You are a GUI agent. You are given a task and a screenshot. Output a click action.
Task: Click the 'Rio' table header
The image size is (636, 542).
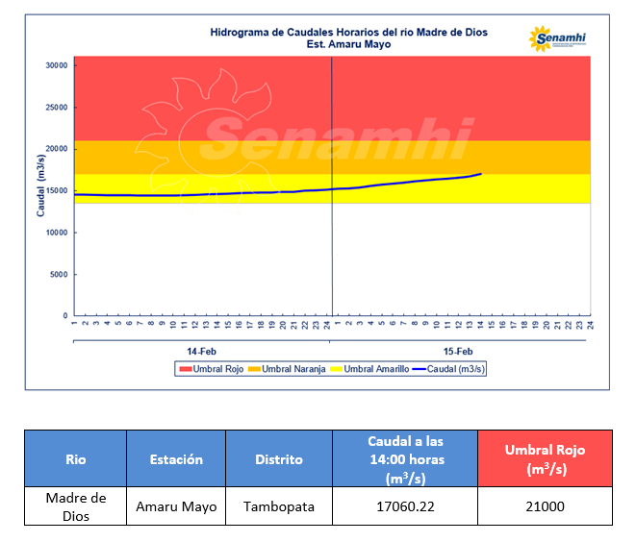click(x=76, y=459)
